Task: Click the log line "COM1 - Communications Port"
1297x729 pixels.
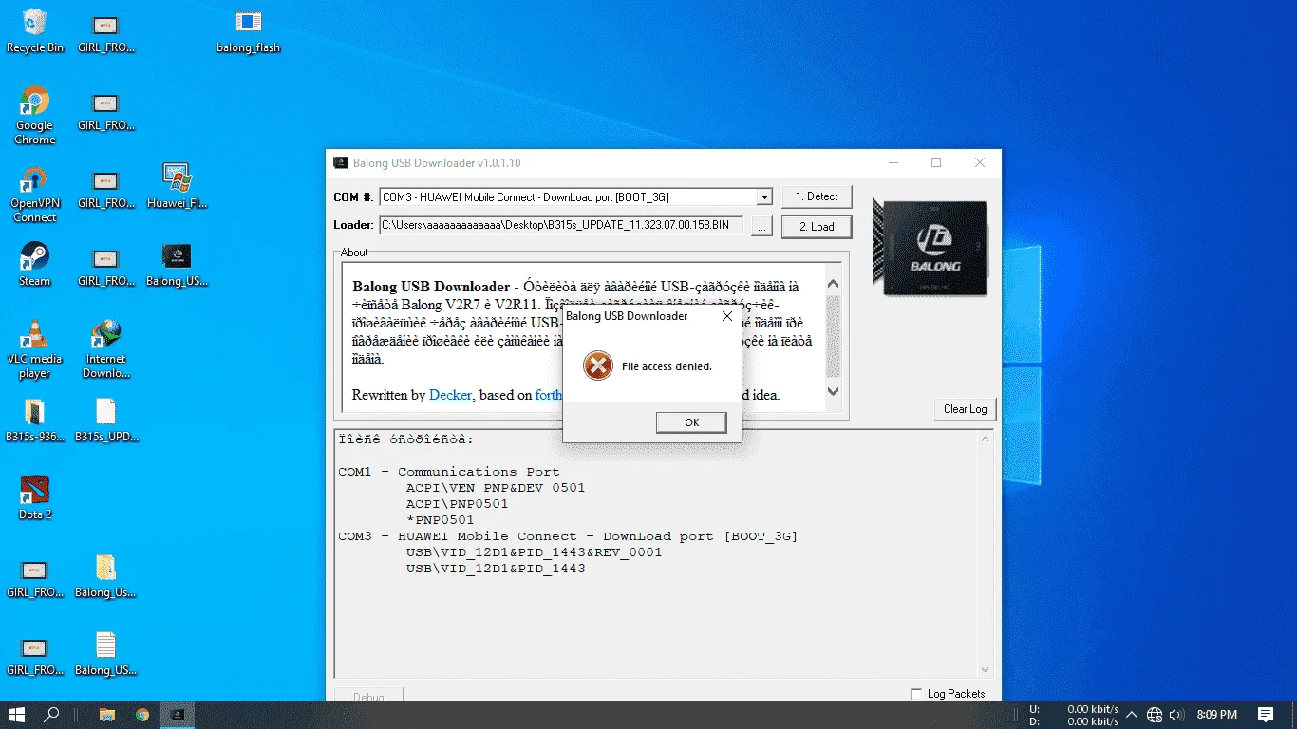Action: click(449, 472)
